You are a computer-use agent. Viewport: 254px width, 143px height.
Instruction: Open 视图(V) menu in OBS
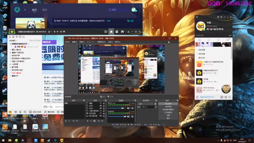(x=82, y=42)
